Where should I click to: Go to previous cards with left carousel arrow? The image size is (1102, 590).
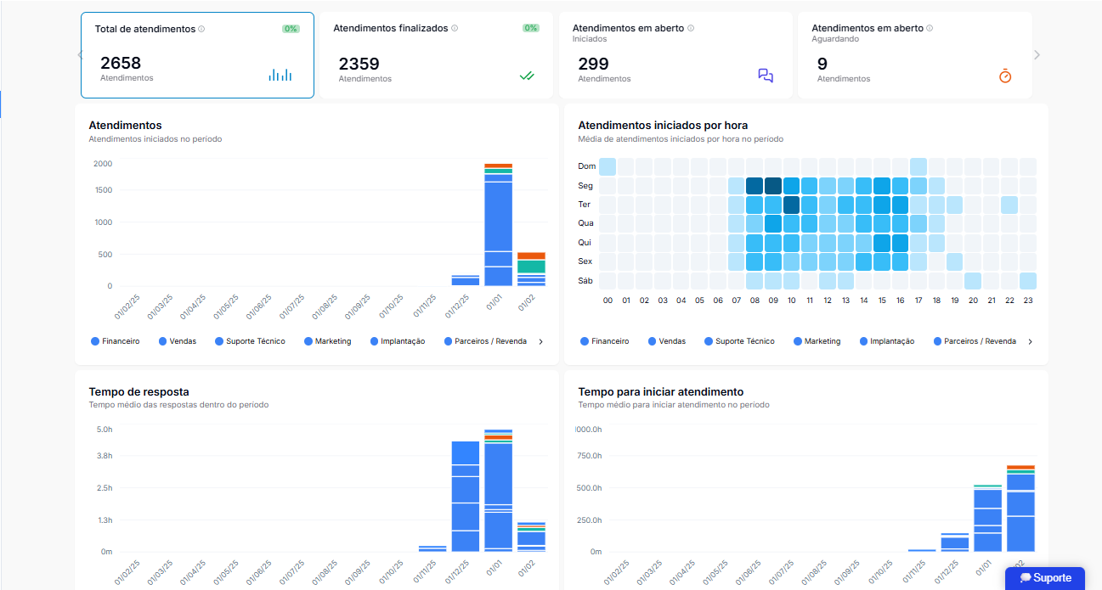(x=81, y=55)
